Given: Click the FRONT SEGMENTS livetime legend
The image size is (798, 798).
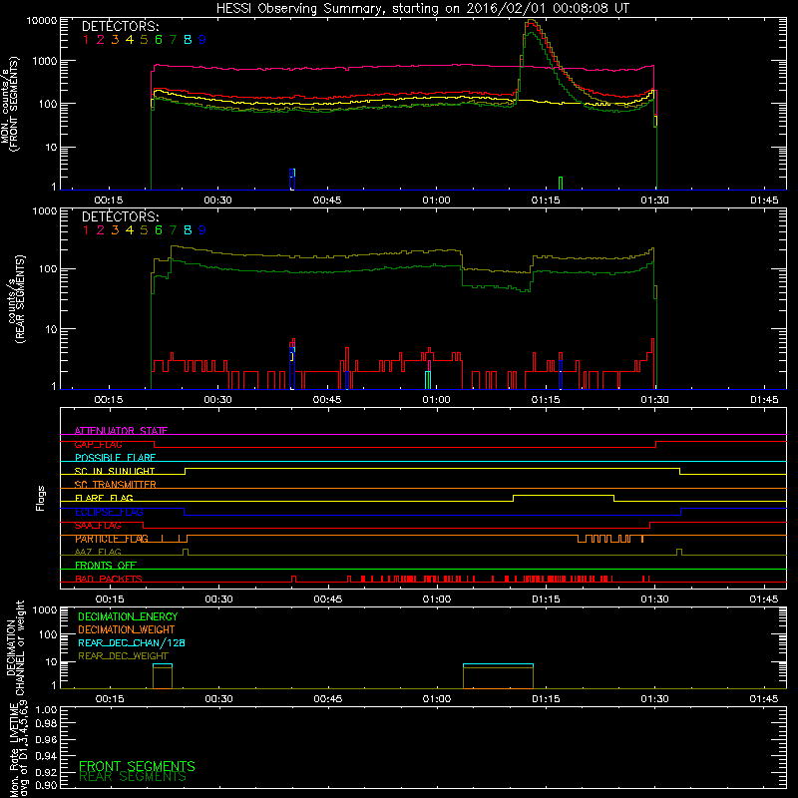Looking at the screenshot, I should pos(137,766).
